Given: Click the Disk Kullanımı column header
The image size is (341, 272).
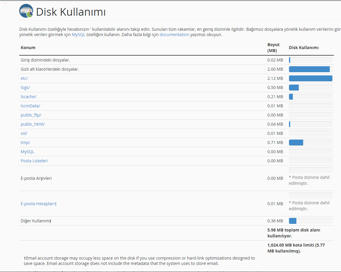Looking at the screenshot, I should tap(303, 48).
